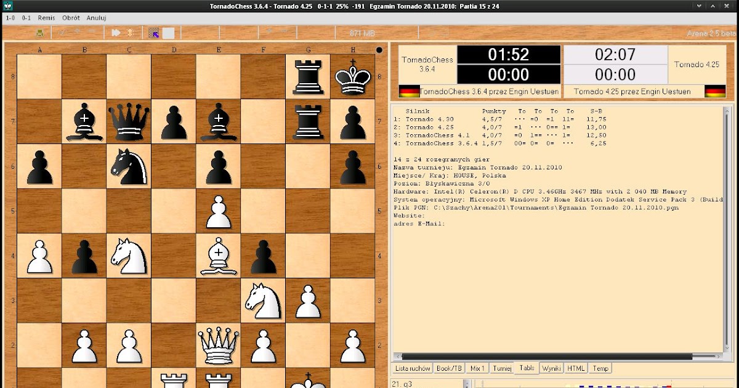Select the black pawn on f4

click(263, 257)
